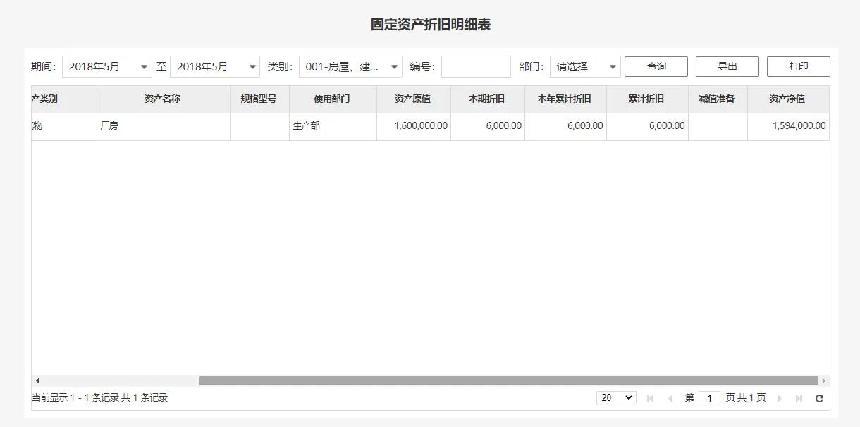This screenshot has height=427, width=860.
Task: Click the 导出 export button
Action: point(727,66)
